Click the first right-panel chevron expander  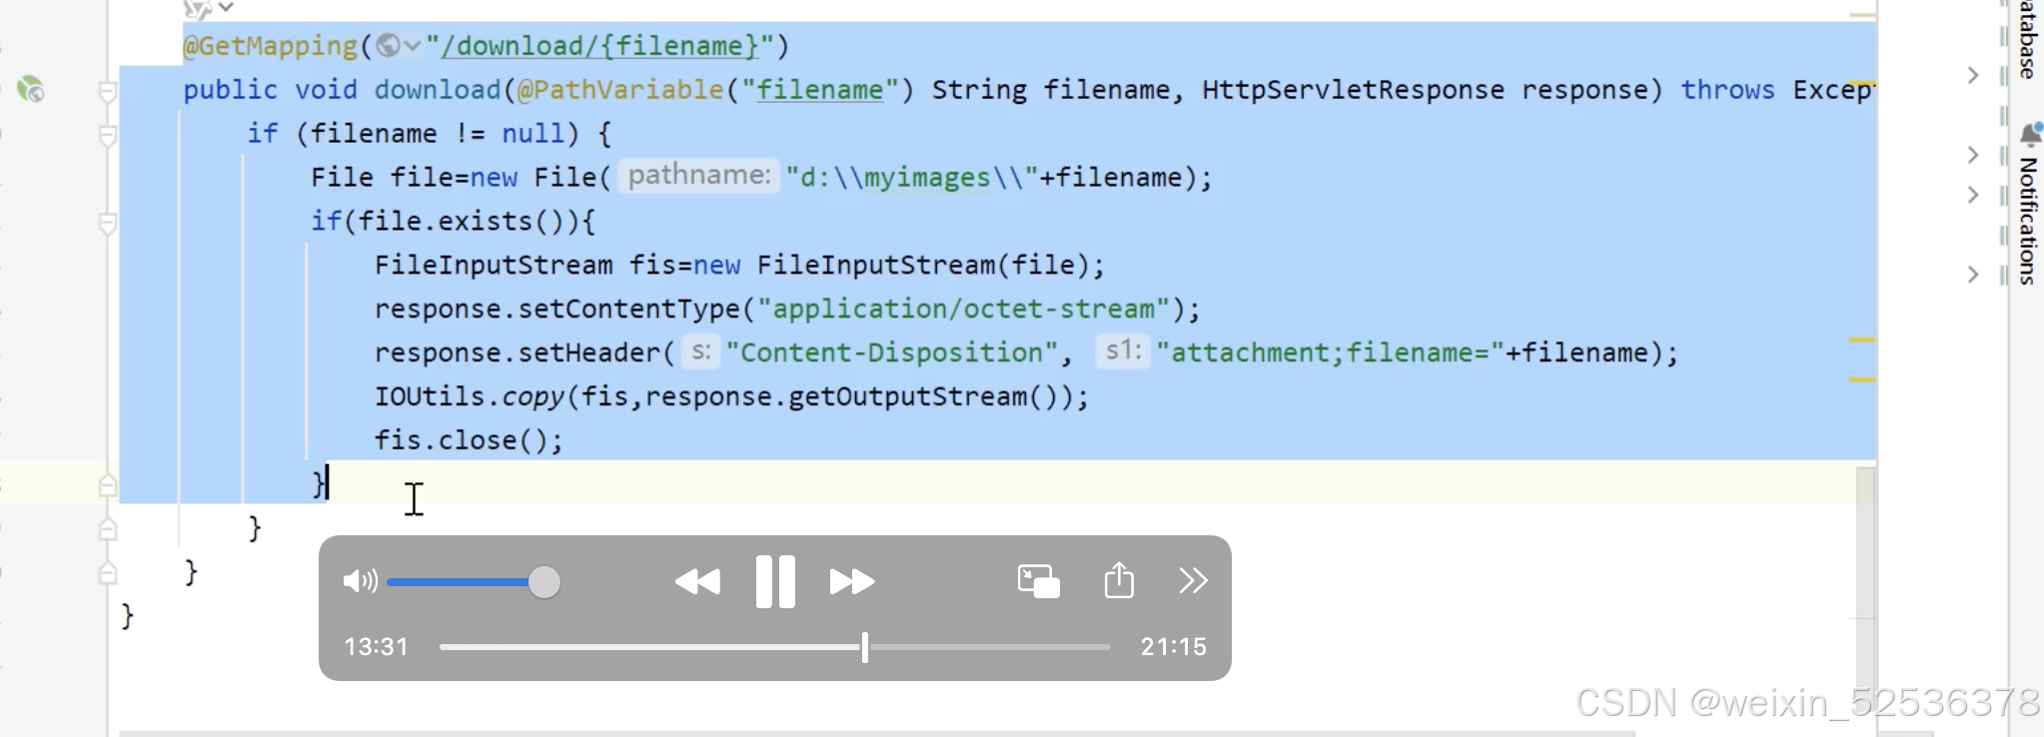pos(1973,76)
